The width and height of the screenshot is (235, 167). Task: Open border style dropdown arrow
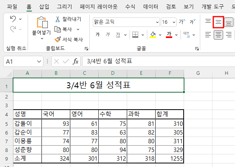(143, 35)
